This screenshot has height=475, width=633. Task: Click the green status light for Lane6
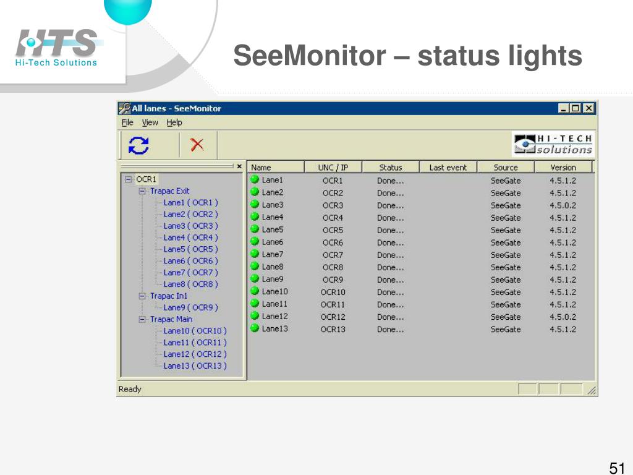click(x=255, y=242)
